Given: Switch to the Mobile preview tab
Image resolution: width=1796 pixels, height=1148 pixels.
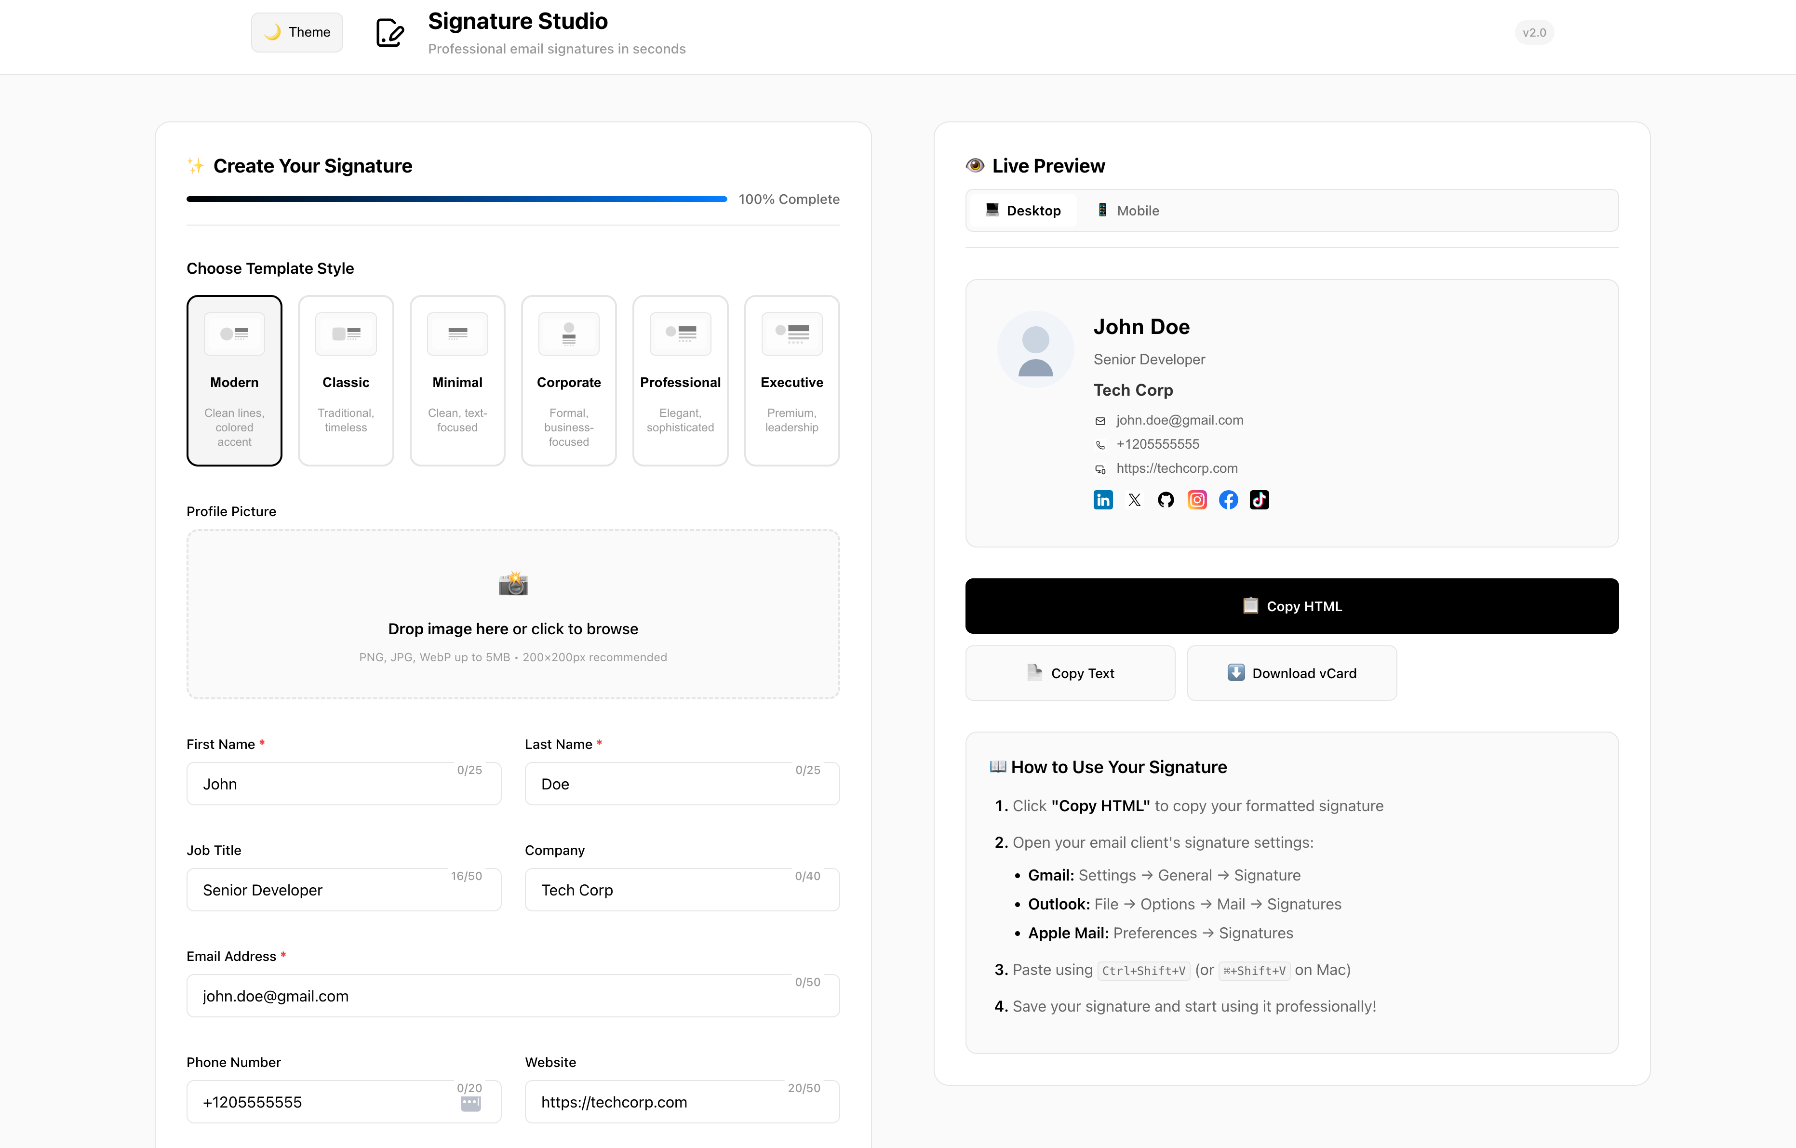Looking at the screenshot, I should coord(1128,210).
